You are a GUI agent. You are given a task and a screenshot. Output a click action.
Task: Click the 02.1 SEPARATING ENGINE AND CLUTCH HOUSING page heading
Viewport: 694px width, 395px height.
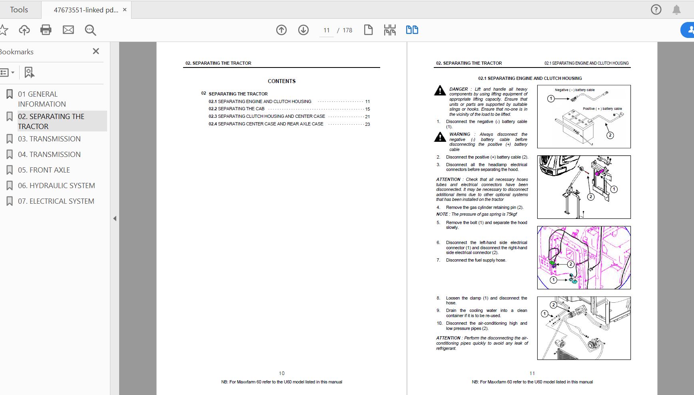(x=530, y=78)
